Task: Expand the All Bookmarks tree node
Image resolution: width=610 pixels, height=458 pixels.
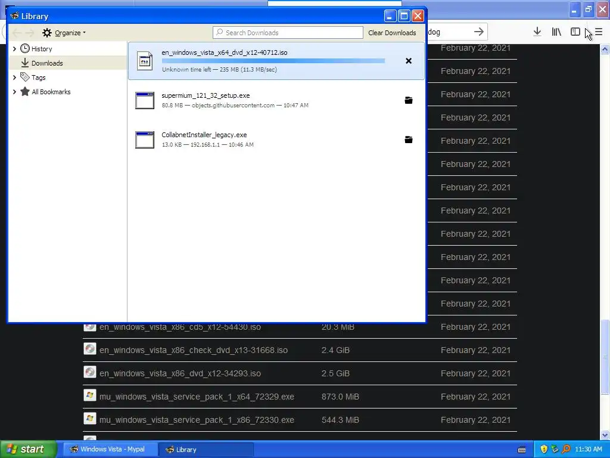Action: click(x=14, y=92)
